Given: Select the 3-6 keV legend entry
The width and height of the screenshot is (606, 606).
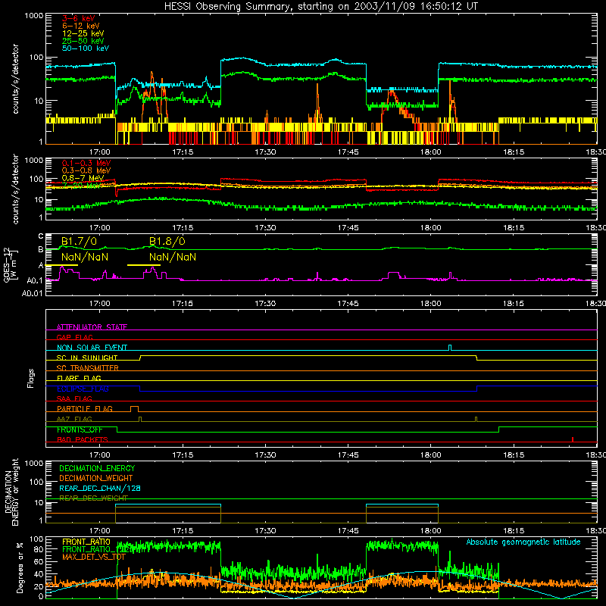Looking at the screenshot, I should point(78,18).
